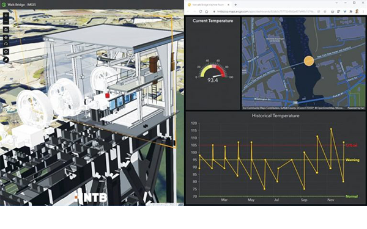Open the browser extensions puzzle icon
Screen dimensions: 367x229
351,12
